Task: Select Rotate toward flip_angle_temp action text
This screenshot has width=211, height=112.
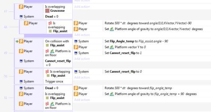Action: click(x=138, y=88)
